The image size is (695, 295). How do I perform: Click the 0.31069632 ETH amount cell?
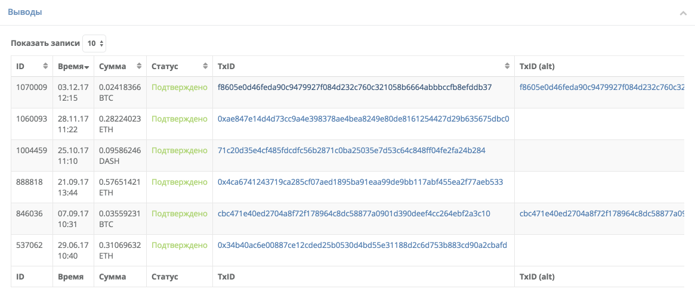(x=119, y=250)
